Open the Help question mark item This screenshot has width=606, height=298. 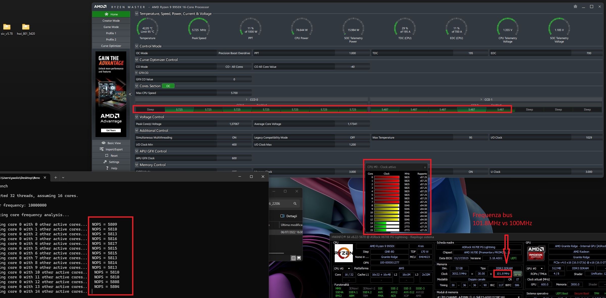click(x=107, y=168)
